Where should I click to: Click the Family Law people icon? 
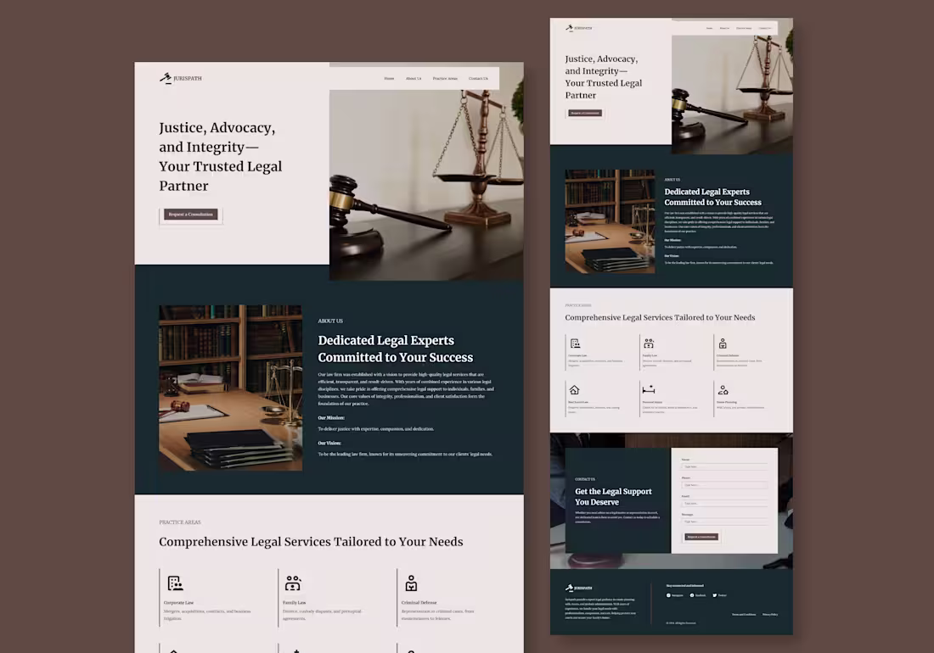click(293, 583)
